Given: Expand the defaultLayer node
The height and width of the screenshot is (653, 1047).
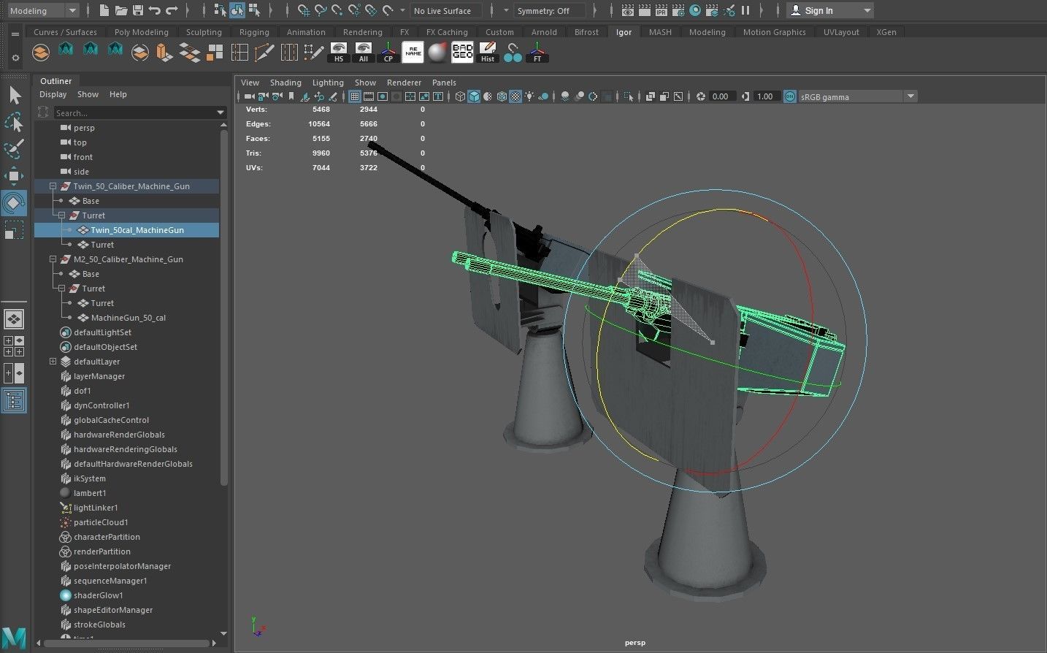Looking at the screenshot, I should [x=53, y=362].
